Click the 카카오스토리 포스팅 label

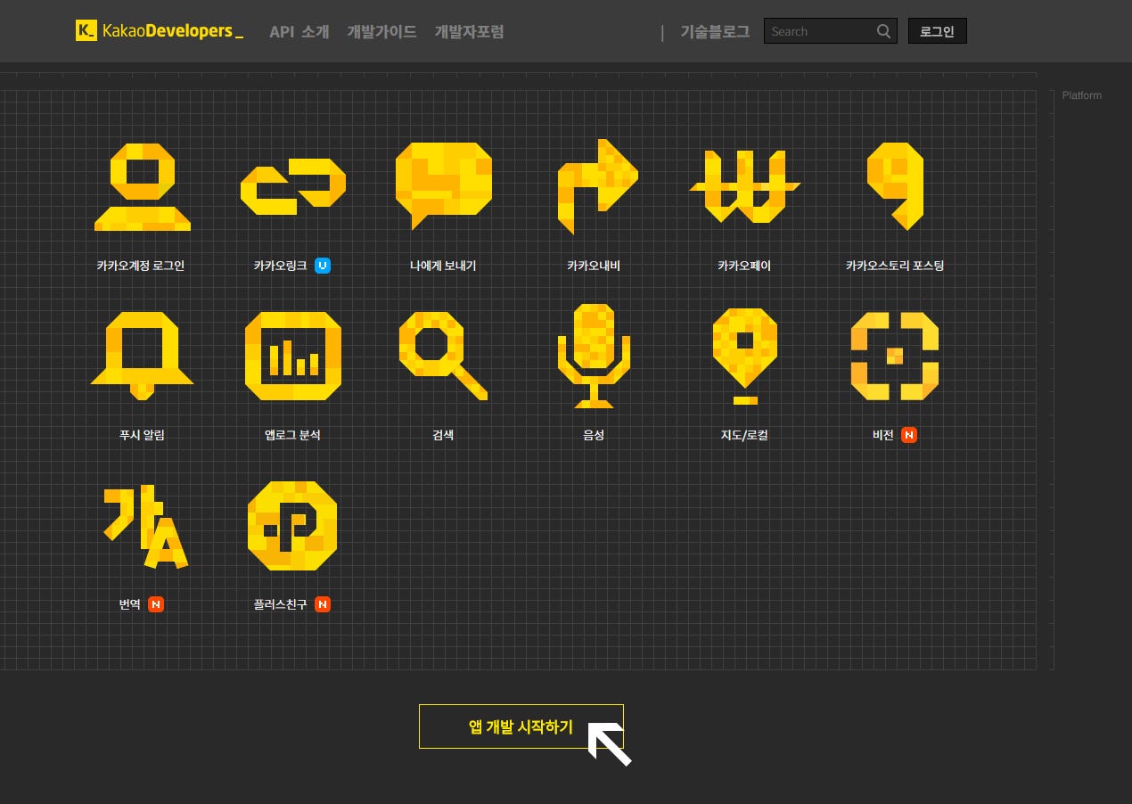(x=895, y=266)
